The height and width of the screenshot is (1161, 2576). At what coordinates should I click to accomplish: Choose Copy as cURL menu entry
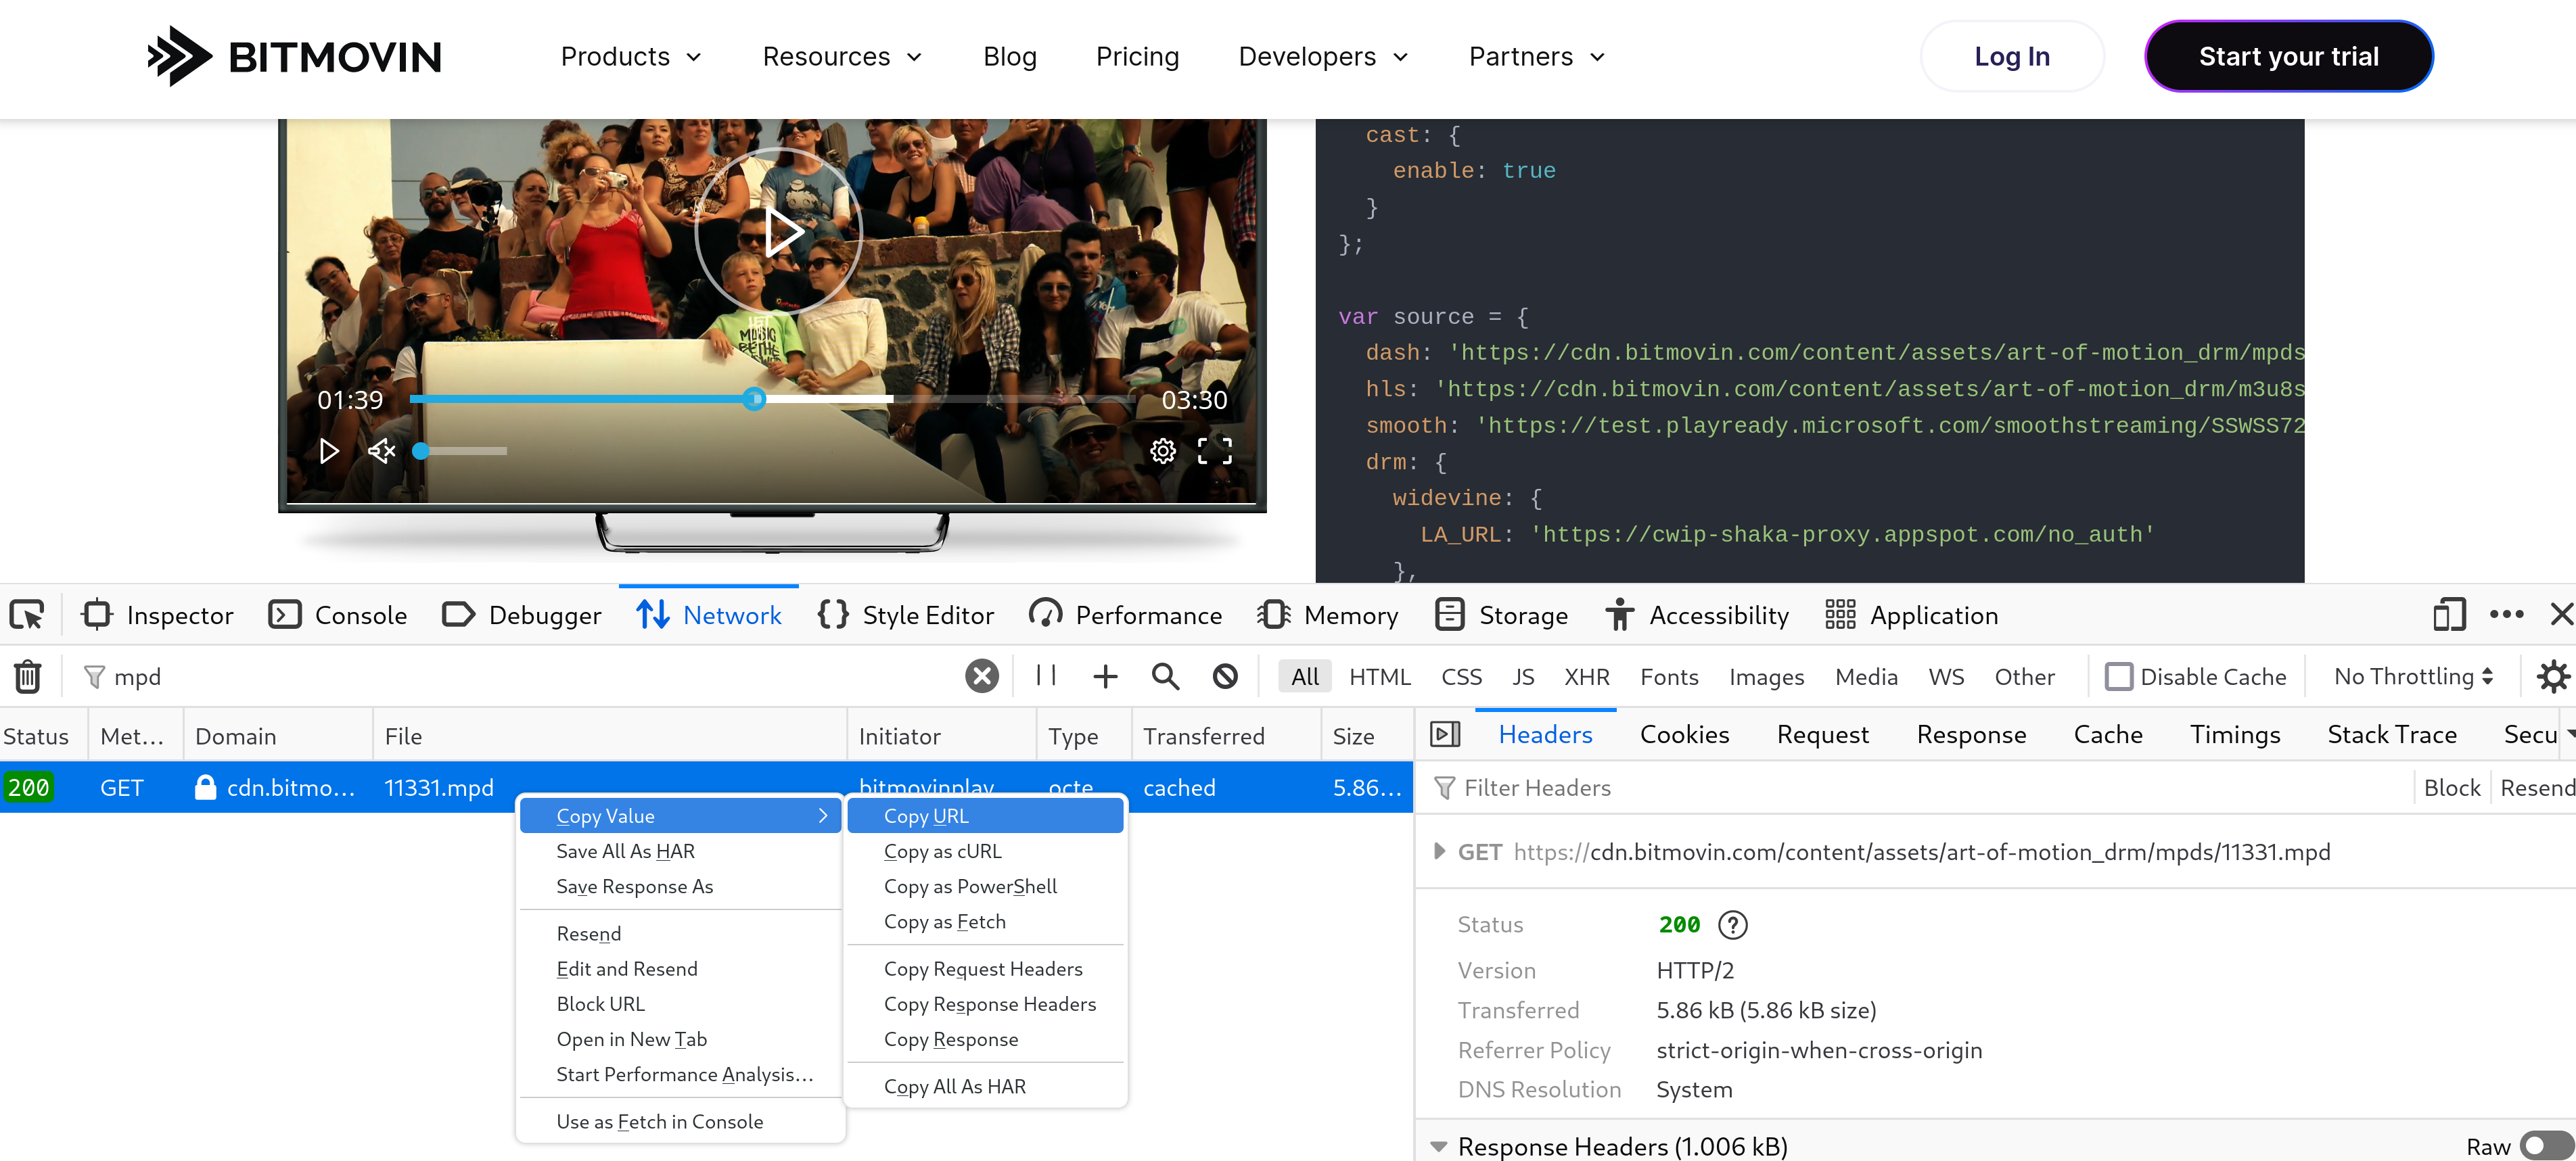click(x=942, y=851)
